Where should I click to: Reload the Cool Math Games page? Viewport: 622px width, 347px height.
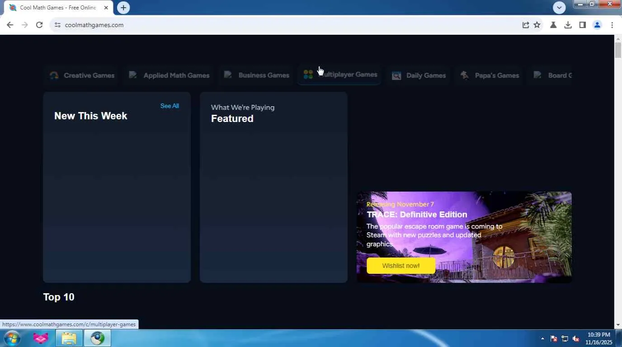coord(39,25)
